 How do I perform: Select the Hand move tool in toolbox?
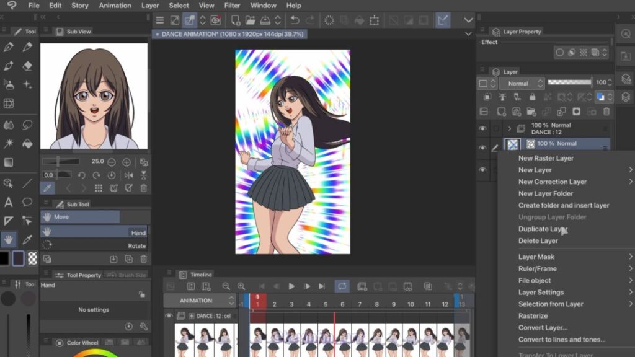click(9, 239)
